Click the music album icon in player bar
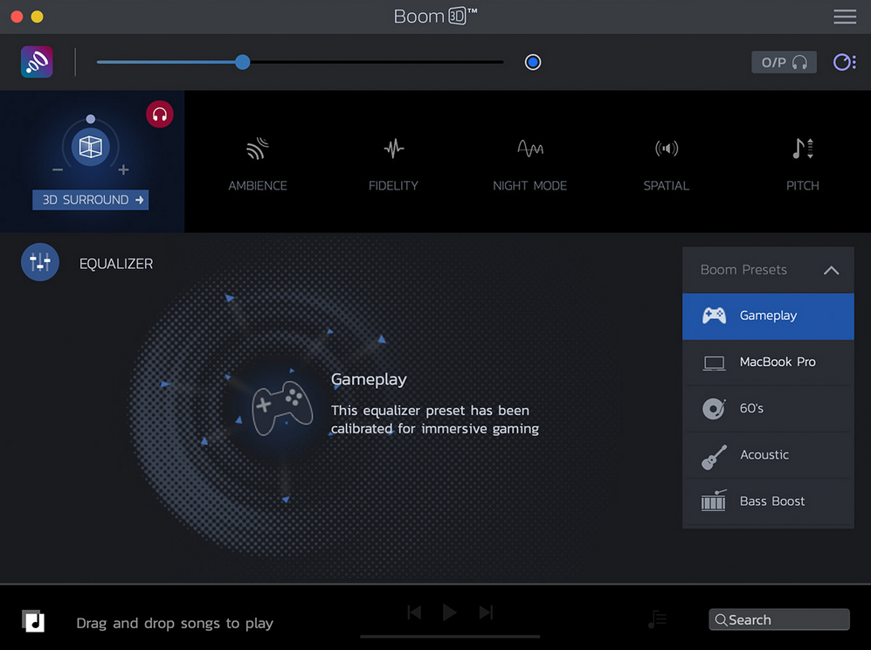This screenshot has width=871, height=650. (33, 621)
